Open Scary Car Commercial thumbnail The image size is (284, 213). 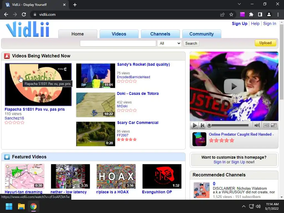96,134
